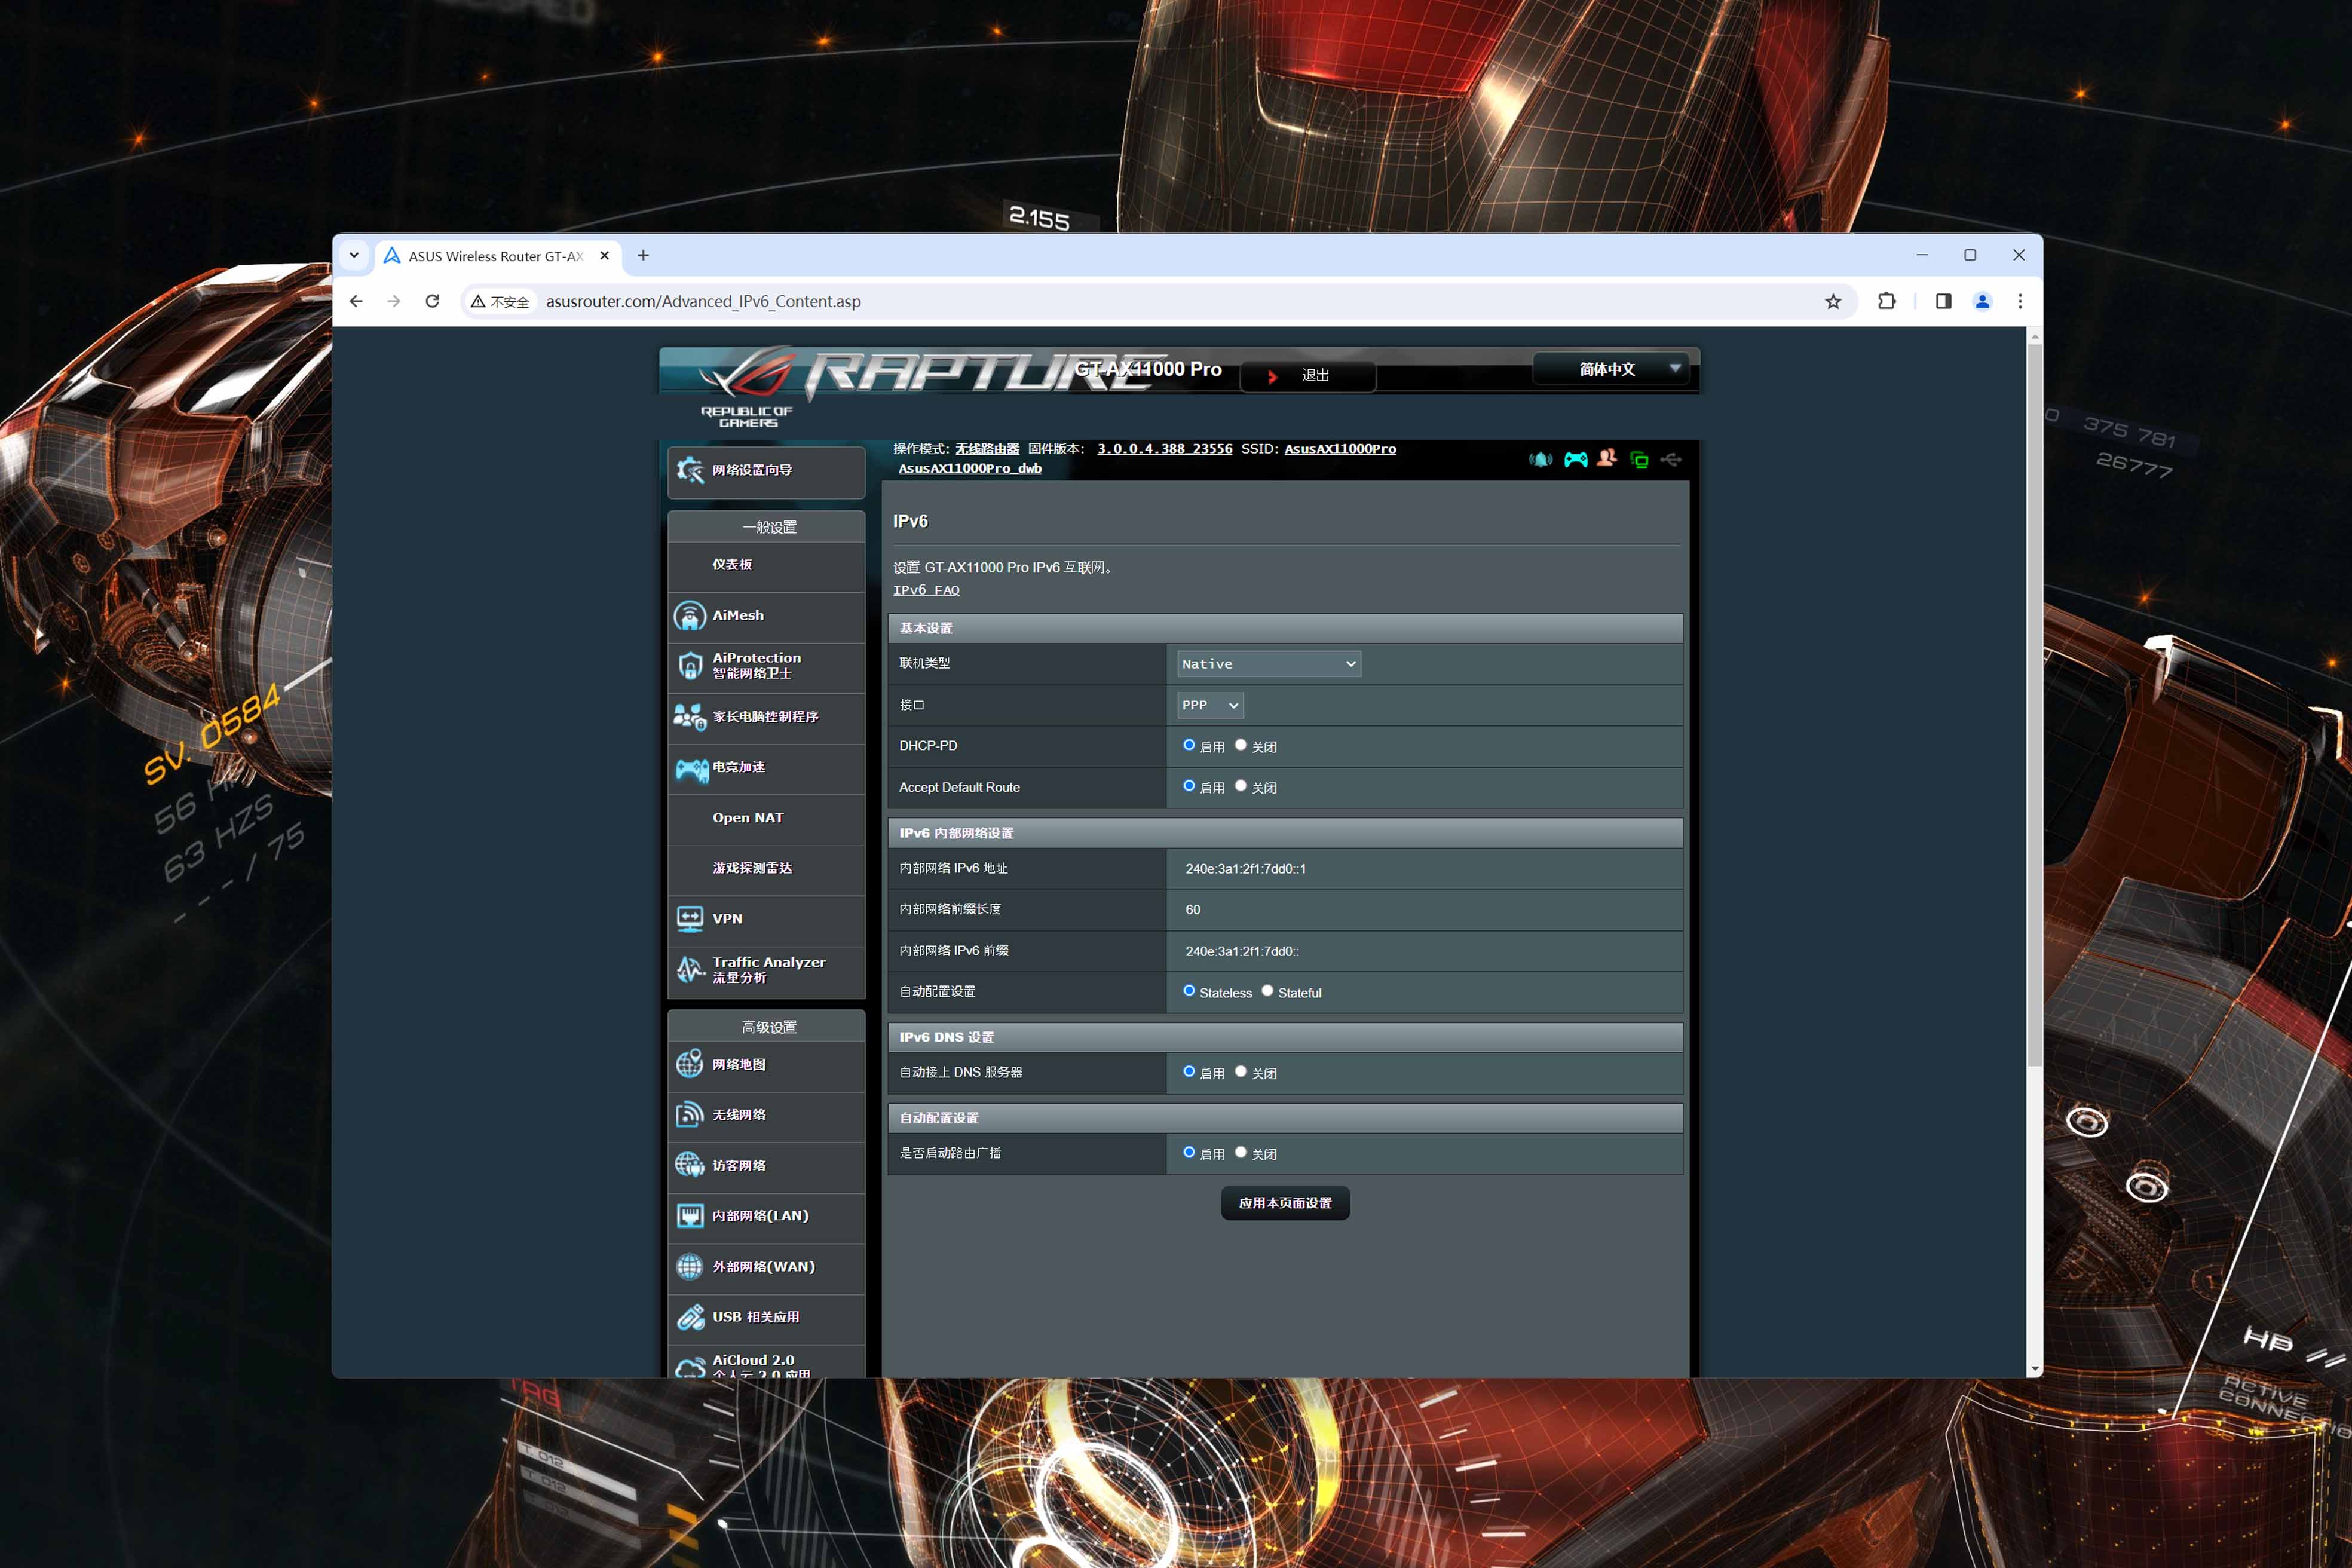Go back using browser back arrow
Viewport: 2352px width, 1568px height.
click(x=356, y=301)
